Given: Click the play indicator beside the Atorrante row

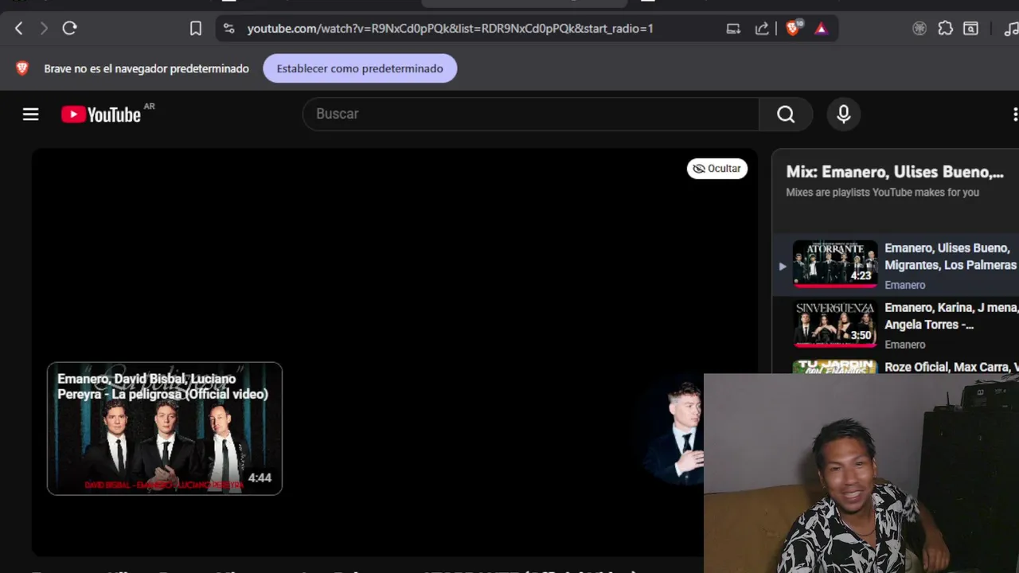Looking at the screenshot, I should [x=782, y=267].
